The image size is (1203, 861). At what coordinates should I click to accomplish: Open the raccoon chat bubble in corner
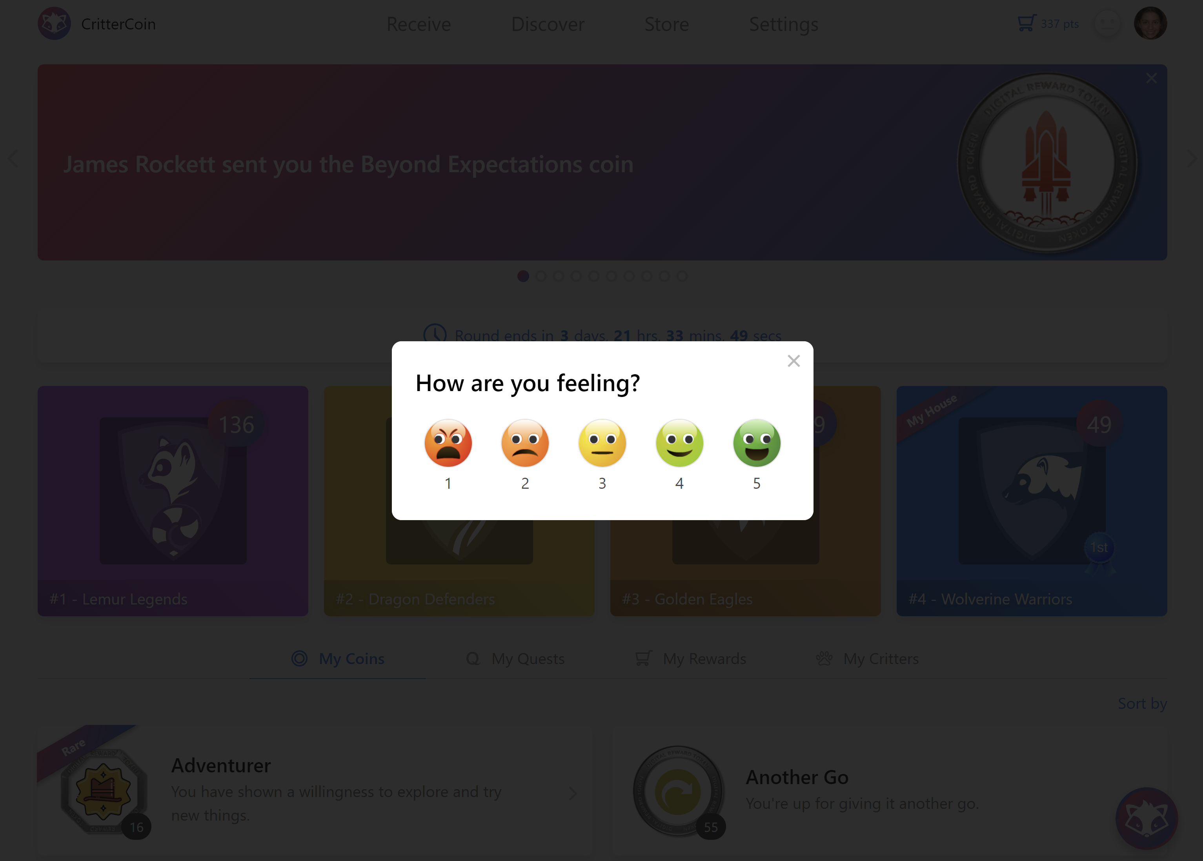pos(1146,818)
